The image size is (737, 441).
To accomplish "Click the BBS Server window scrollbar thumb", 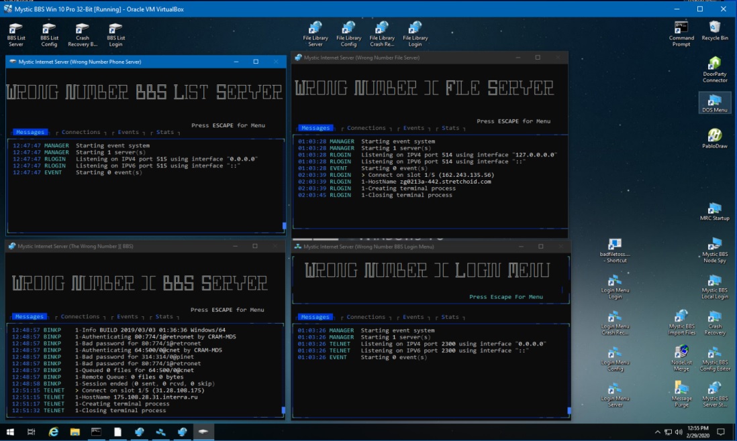I will click(283, 410).
